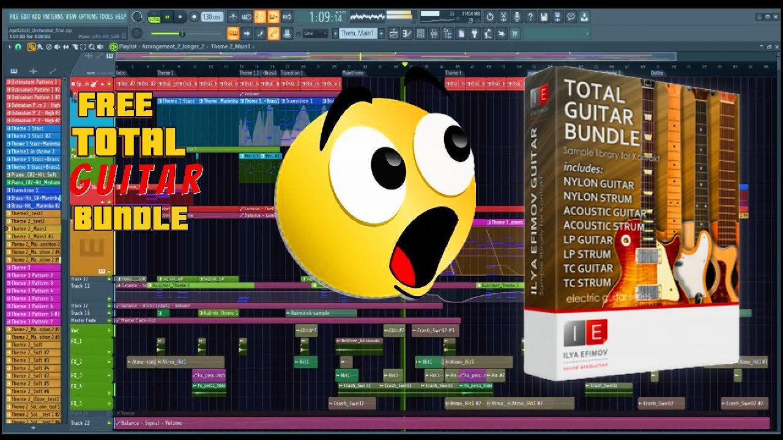Viewport: 783px width, 440px height.
Task: Click the master pitch knob below main knob
Action: pyautogui.click(x=137, y=34)
